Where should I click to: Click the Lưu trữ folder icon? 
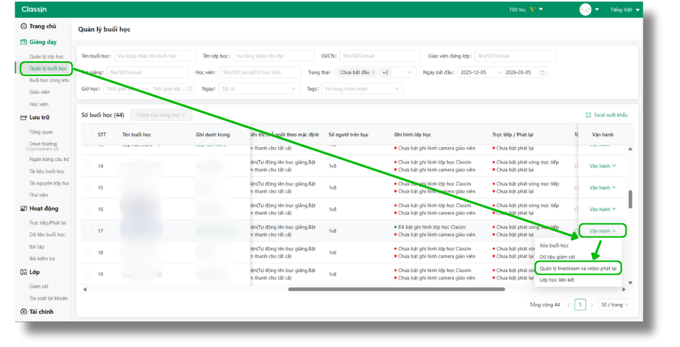click(x=23, y=117)
